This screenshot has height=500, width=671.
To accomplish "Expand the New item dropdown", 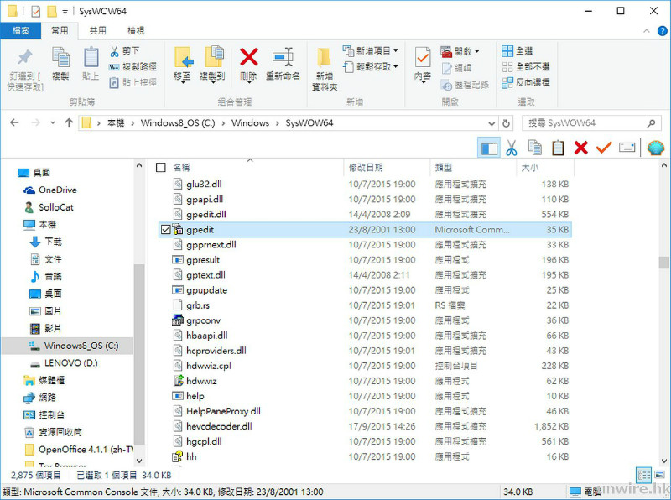I will [395, 51].
